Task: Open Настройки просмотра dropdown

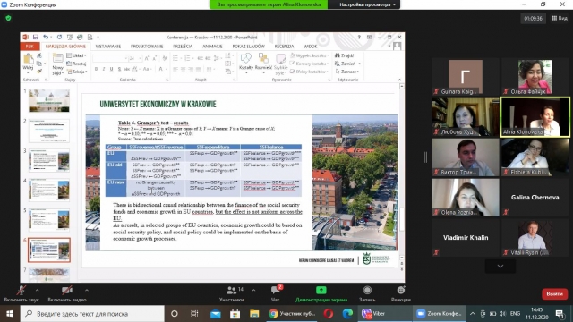Action: click(x=367, y=4)
